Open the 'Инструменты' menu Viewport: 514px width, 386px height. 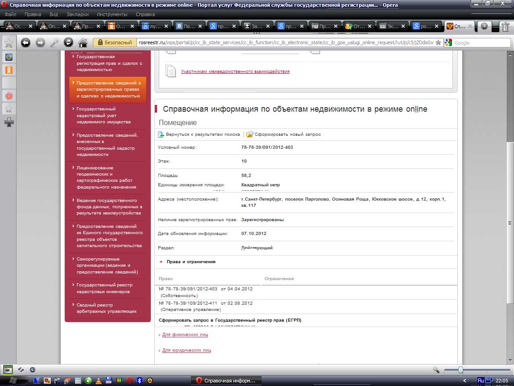coord(112,14)
